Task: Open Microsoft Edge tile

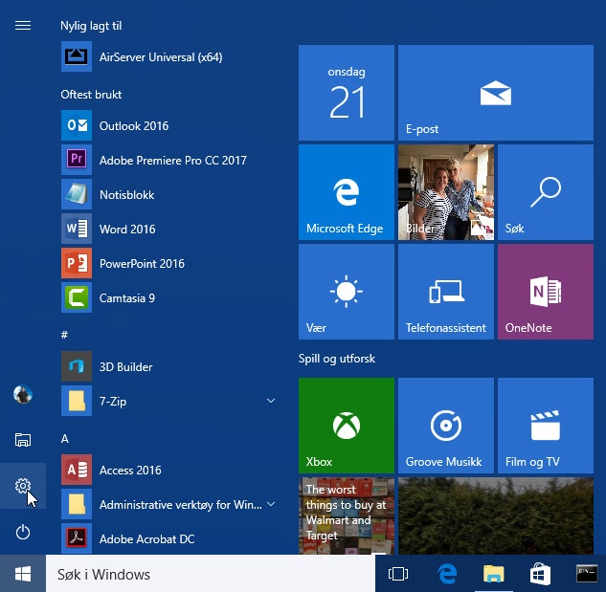Action: point(346,192)
